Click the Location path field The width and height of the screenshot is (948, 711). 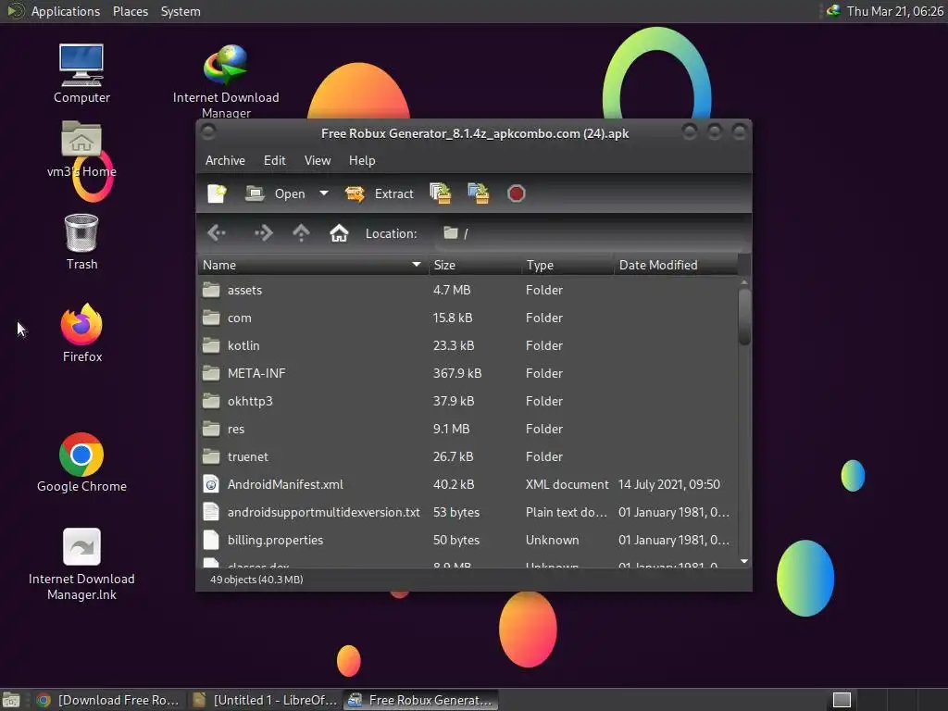click(x=592, y=232)
